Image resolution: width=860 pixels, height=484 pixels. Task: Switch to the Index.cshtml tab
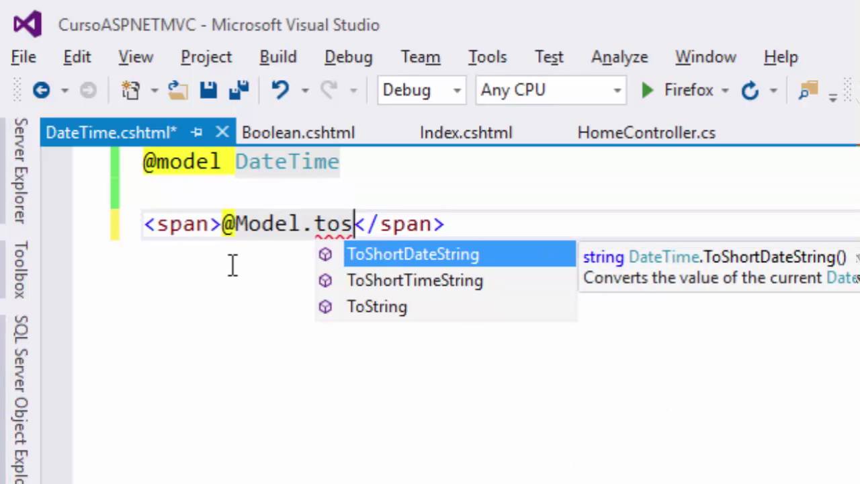(466, 132)
